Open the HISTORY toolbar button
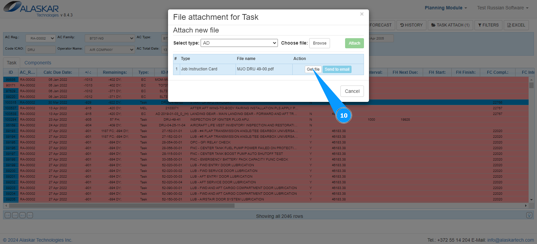The image size is (537, 244). coord(411,25)
